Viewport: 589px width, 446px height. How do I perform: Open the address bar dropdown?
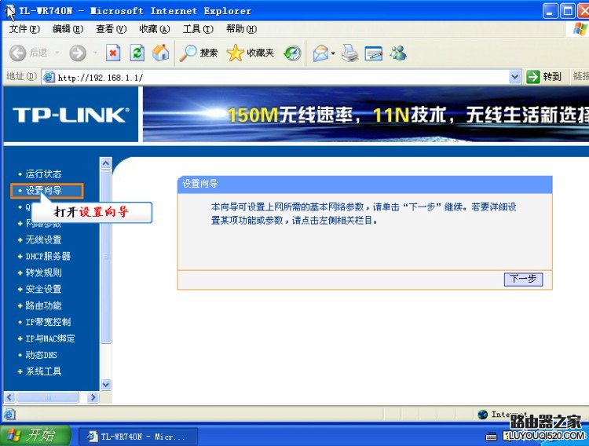[514, 77]
